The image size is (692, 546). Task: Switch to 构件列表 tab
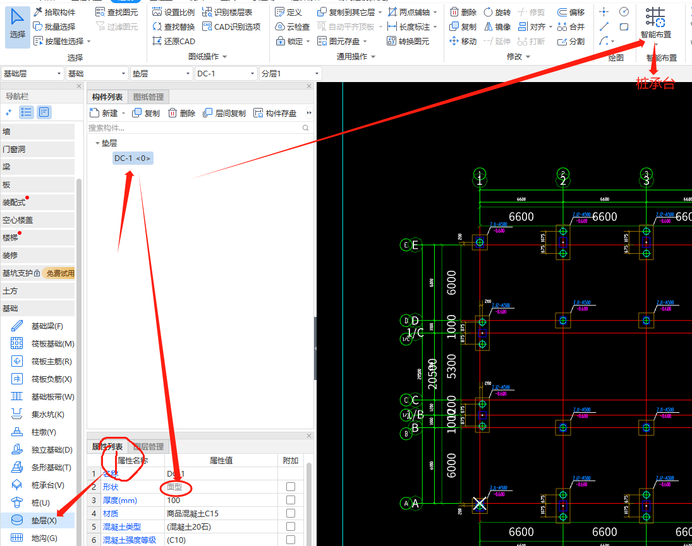107,97
